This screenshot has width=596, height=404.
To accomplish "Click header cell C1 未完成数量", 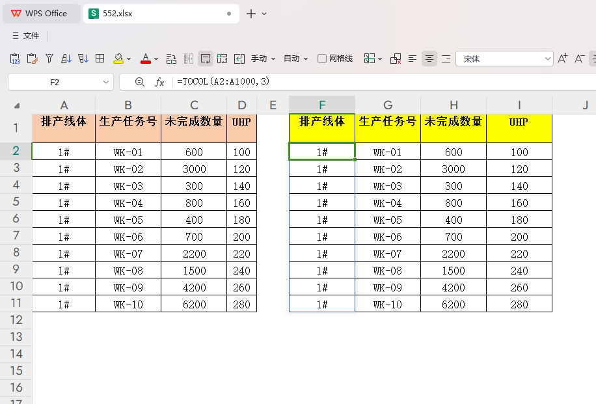I will coord(194,128).
